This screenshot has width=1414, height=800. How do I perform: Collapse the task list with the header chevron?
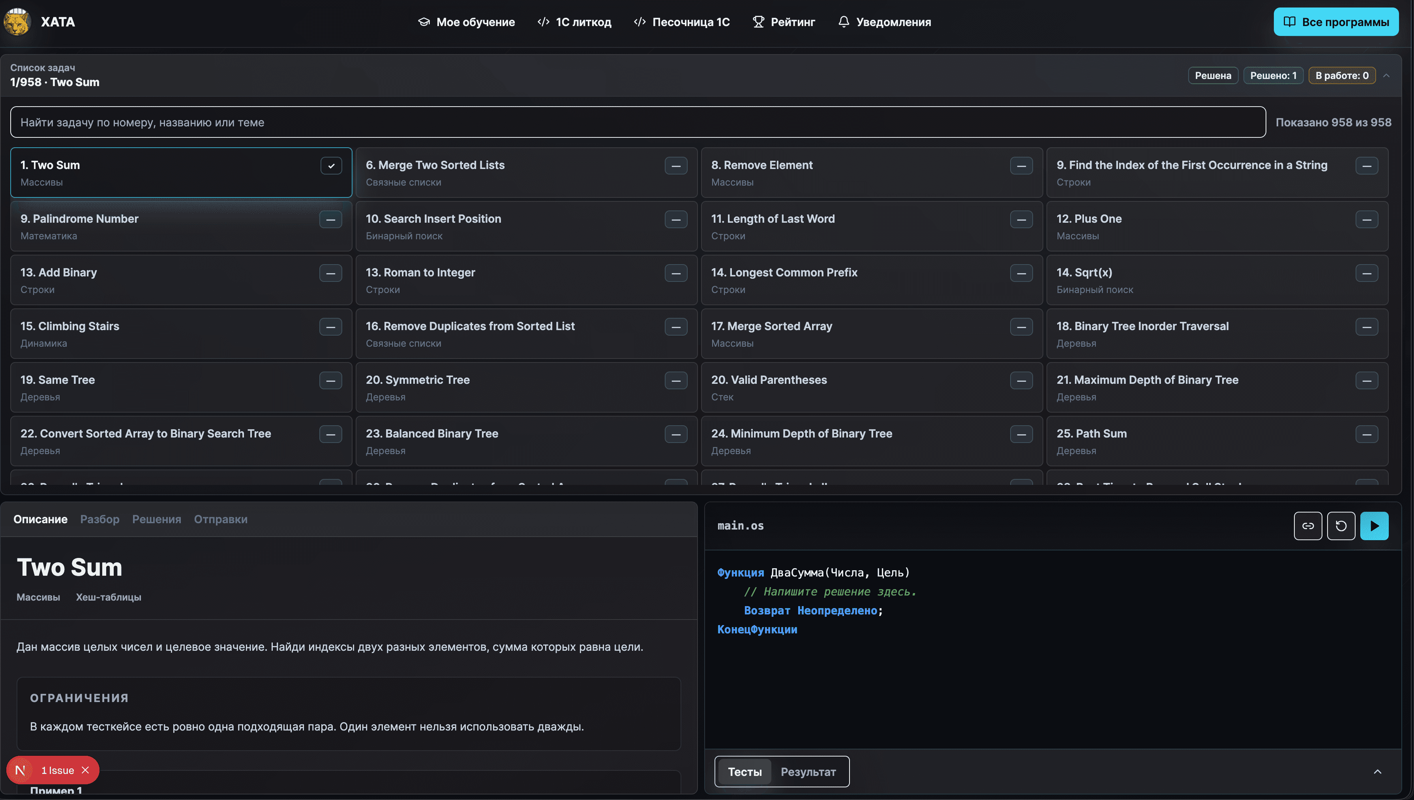[x=1386, y=76]
